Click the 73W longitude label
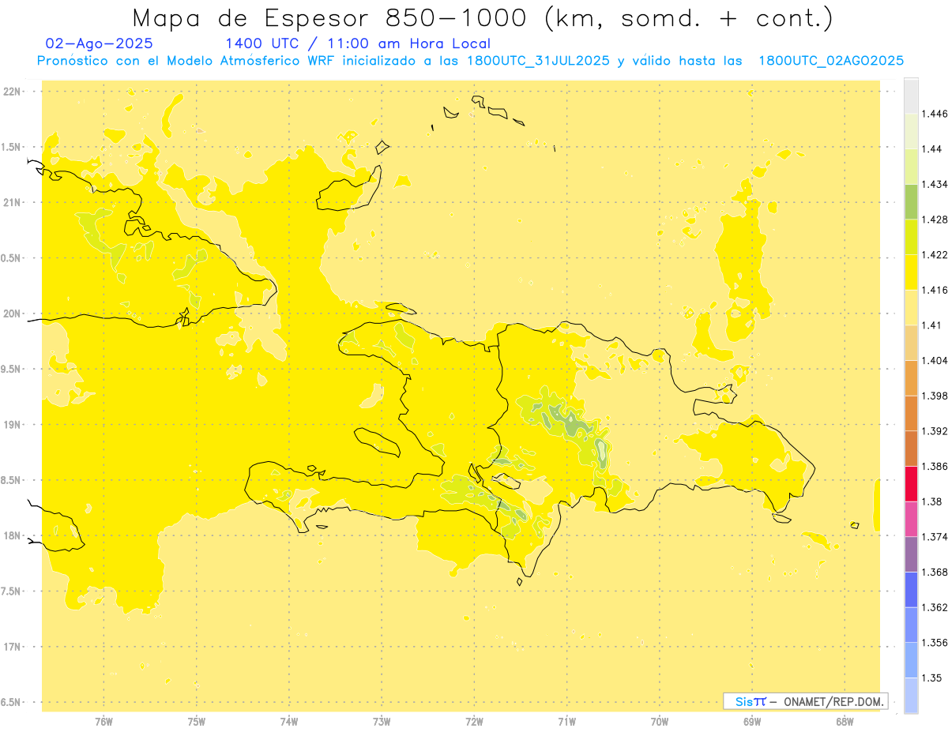The height and width of the screenshot is (732, 948). (x=382, y=721)
